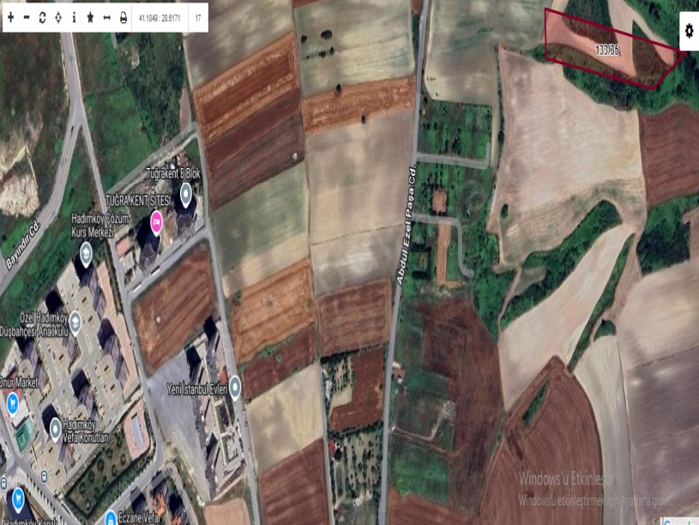
Task: Open the Hadımköy Çözüm Kurs Merkezi marker
Action: [x=86, y=253]
